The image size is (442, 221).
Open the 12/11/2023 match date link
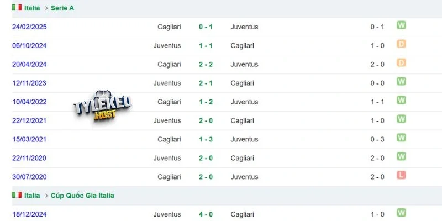(x=29, y=83)
